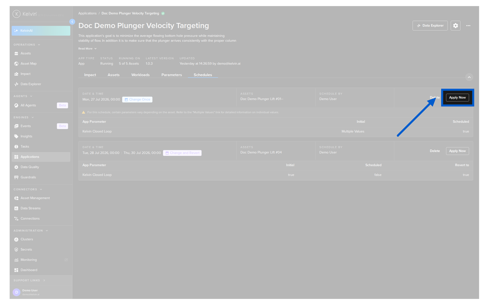Open Insights tag icon
The image size is (489, 305).
click(x=16, y=136)
